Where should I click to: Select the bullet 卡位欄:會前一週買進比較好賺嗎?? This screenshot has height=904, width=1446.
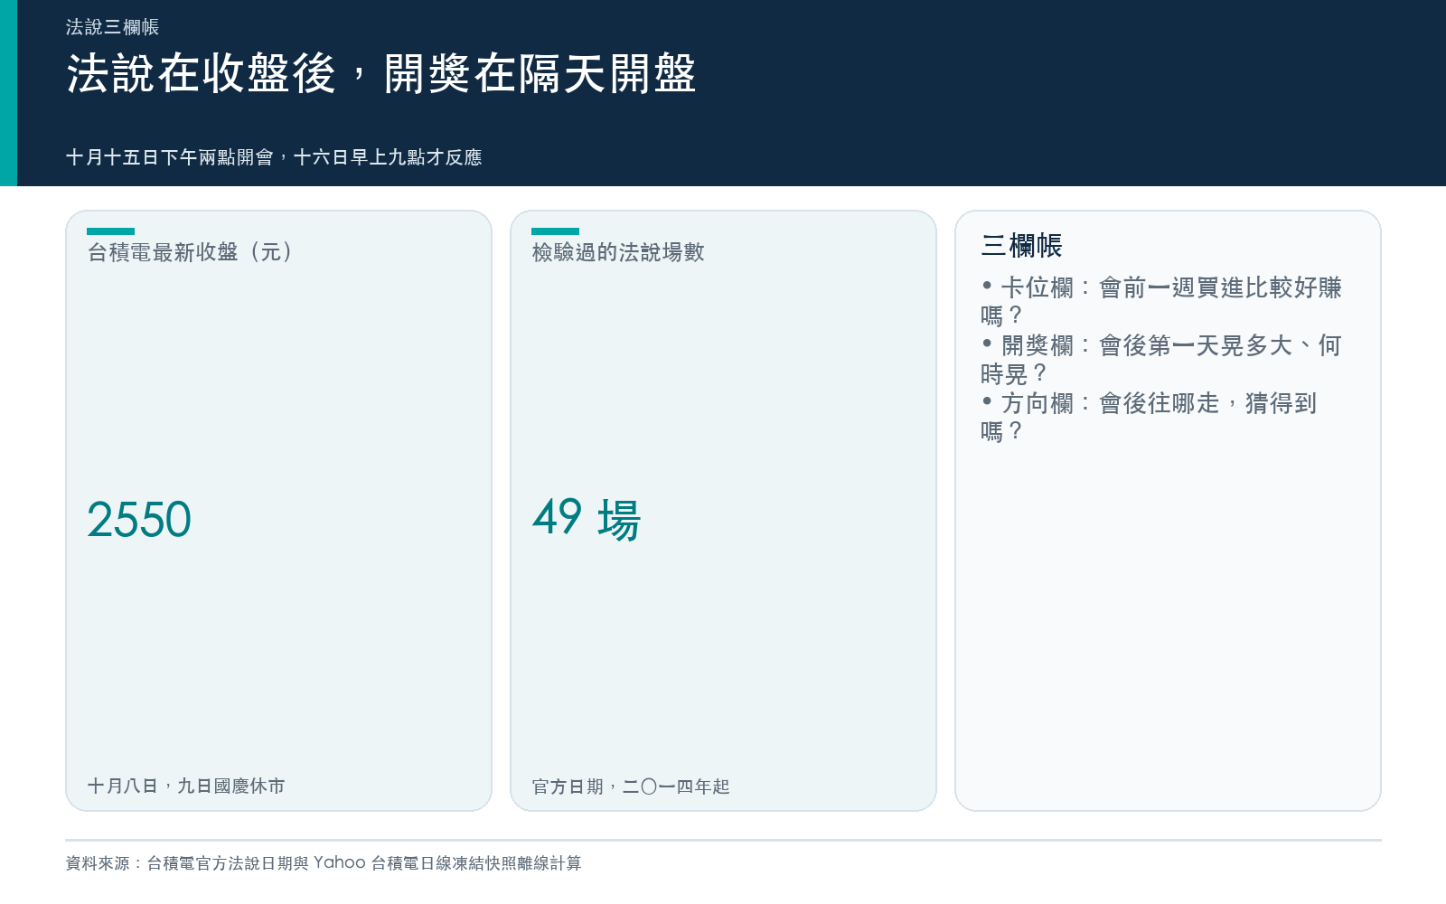coord(1161,301)
